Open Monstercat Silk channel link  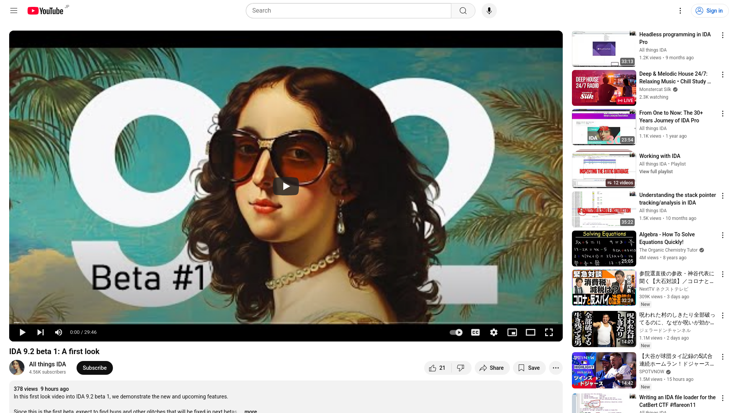[655, 89]
